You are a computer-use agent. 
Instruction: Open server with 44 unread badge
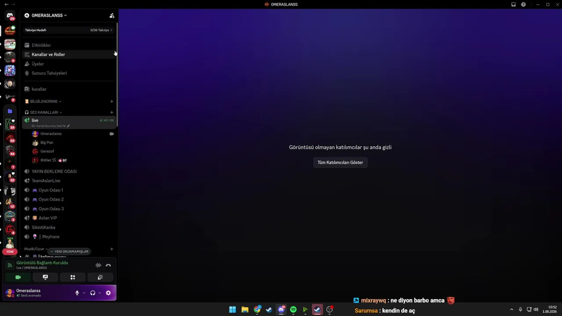[10, 151]
